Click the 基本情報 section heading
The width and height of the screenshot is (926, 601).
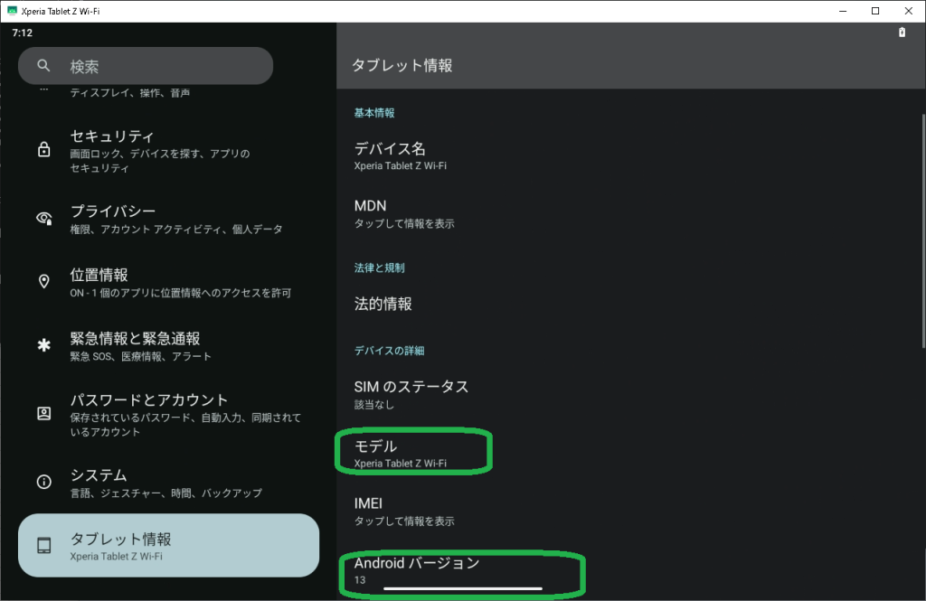[374, 113]
